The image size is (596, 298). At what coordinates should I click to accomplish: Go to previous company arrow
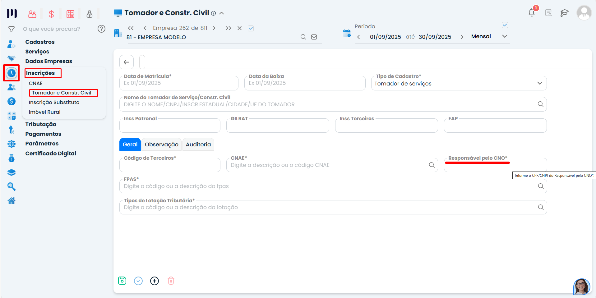coord(145,28)
